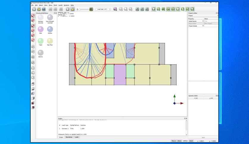The width and height of the screenshot is (249, 144).
Task: Select the Main floor material sphere
Action: (x=50, y=41)
